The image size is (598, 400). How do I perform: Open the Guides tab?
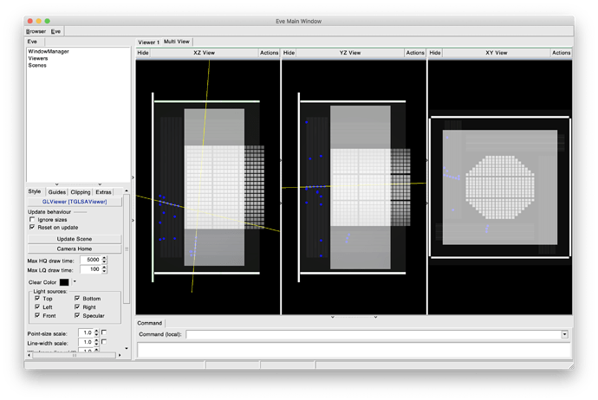point(57,192)
